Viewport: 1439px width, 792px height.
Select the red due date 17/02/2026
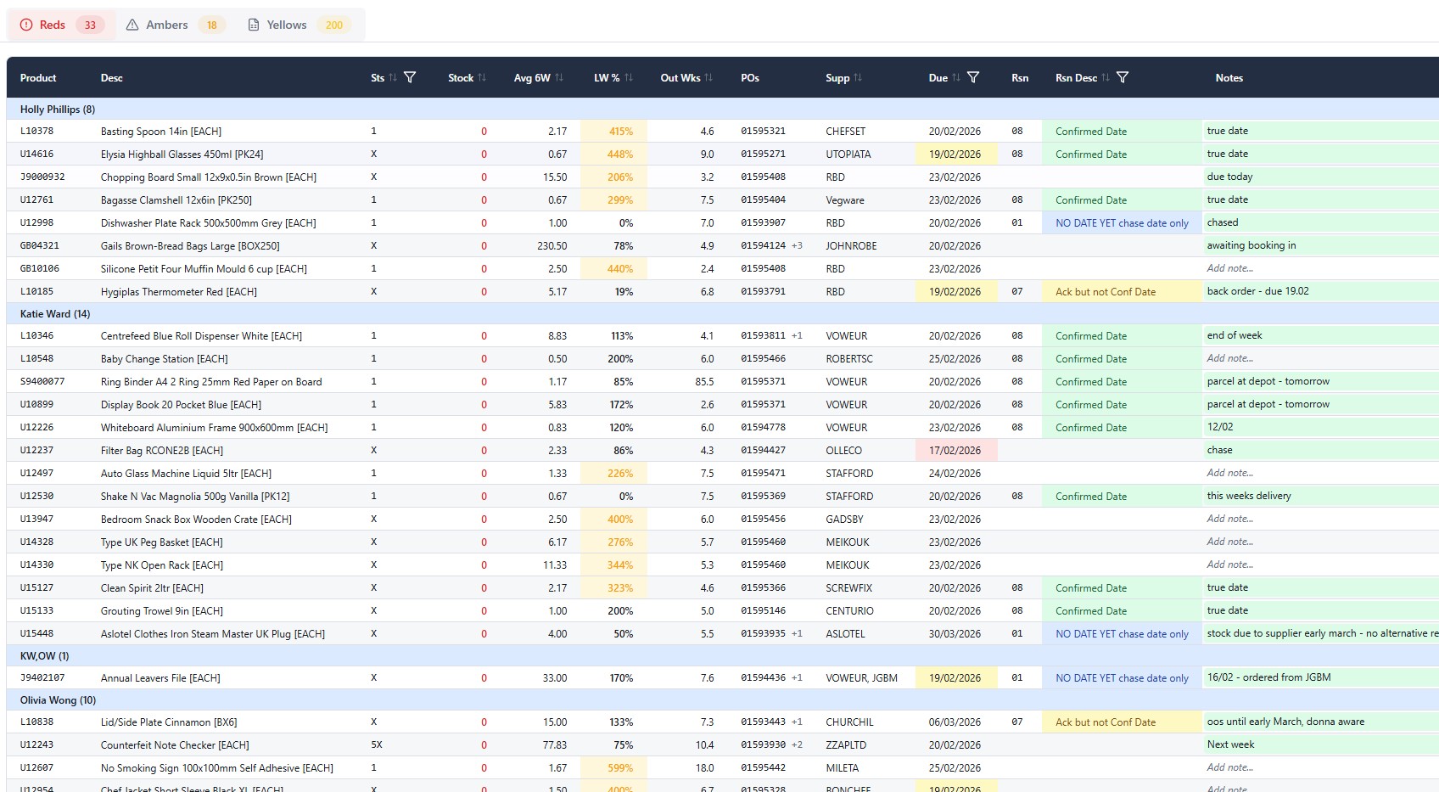[956, 451]
